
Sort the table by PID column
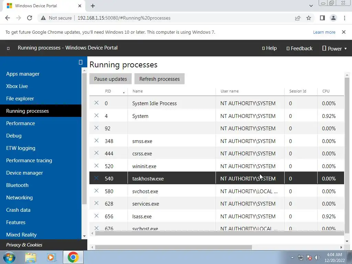(x=108, y=91)
